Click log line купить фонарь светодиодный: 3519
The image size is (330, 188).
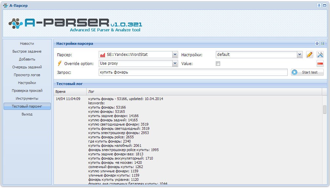(x=119, y=128)
